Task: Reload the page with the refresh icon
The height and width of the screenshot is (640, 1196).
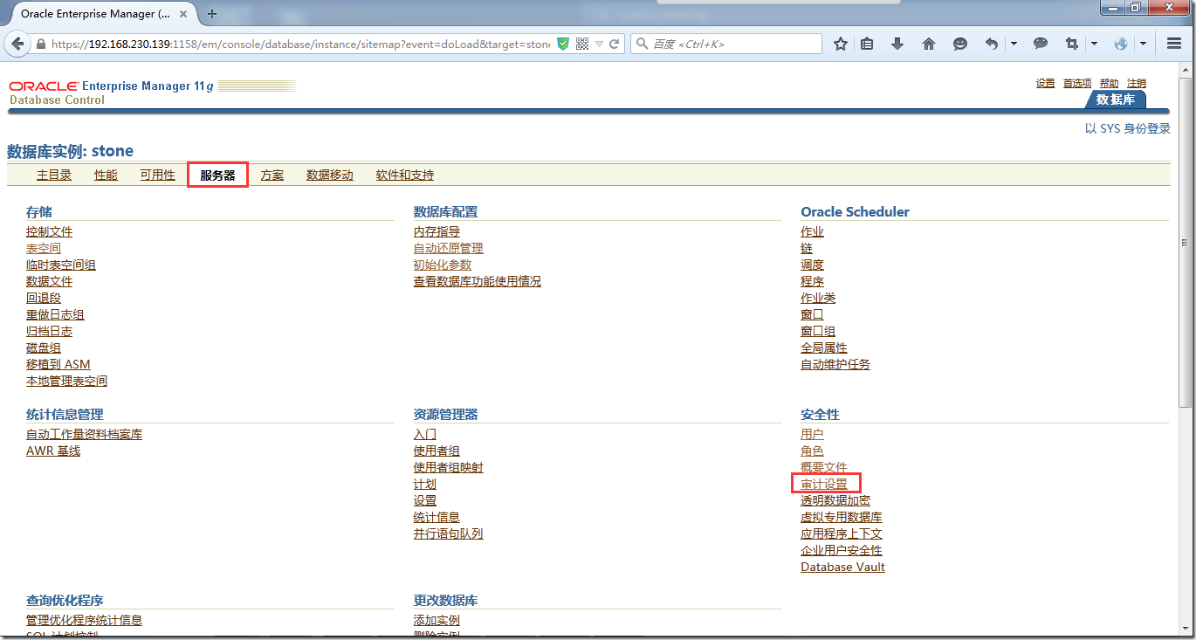Action: click(615, 44)
